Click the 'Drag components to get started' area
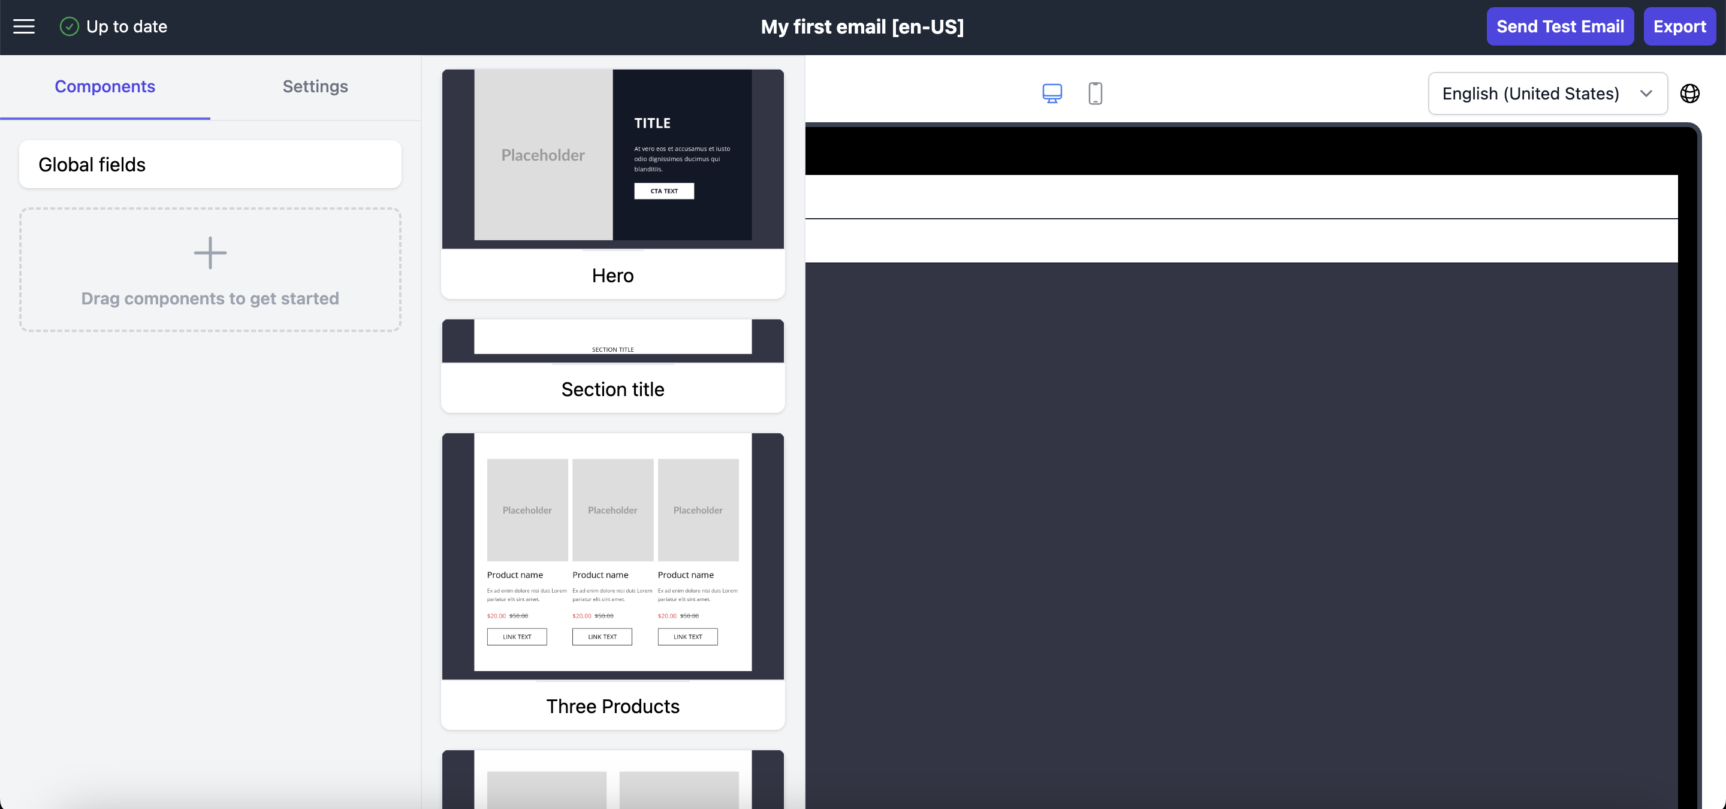The height and width of the screenshot is (809, 1726). pos(210,269)
